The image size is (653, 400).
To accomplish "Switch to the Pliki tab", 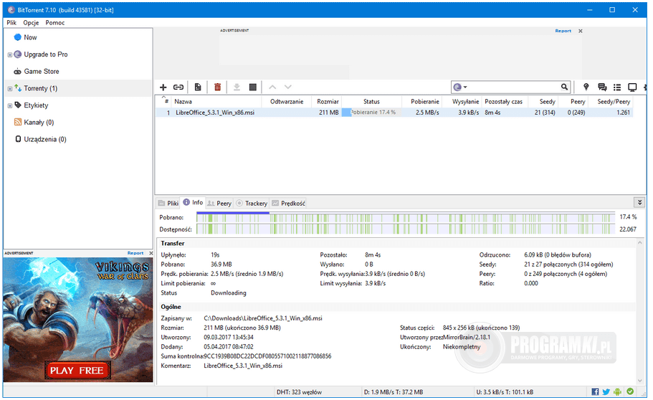I will 168,203.
